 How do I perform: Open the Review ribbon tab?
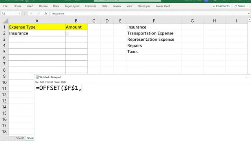pyautogui.click(x=117, y=6)
